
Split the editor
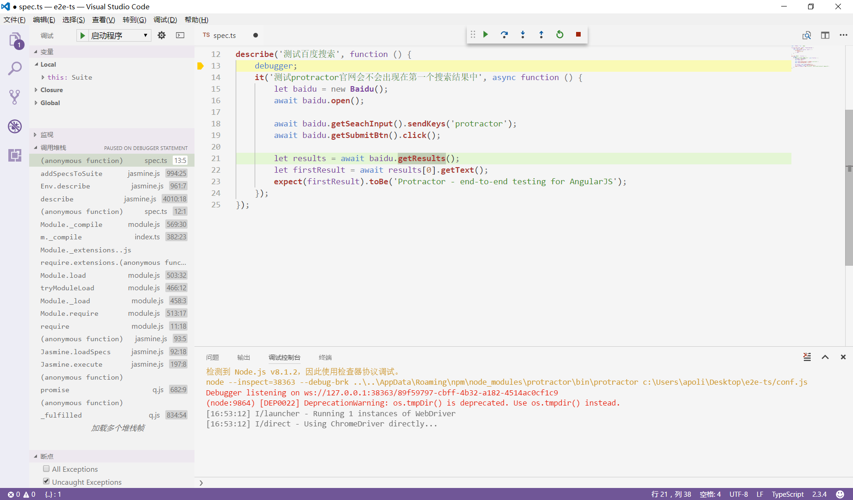(825, 35)
